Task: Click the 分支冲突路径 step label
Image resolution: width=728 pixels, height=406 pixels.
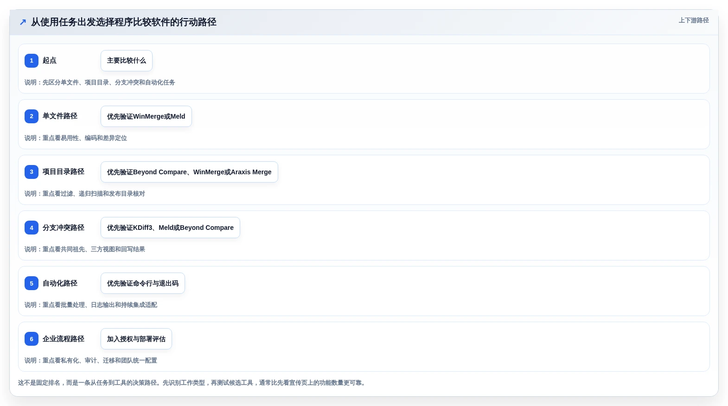Action: pyautogui.click(x=64, y=227)
